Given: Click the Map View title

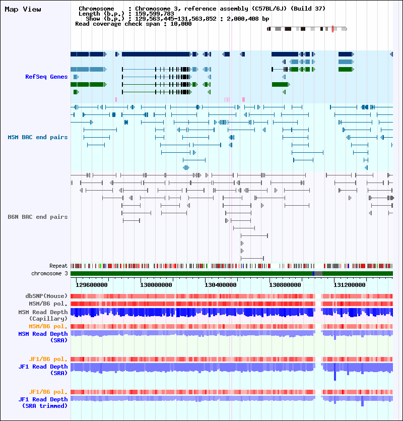Looking at the screenshot, I should [x=23, y=10].
